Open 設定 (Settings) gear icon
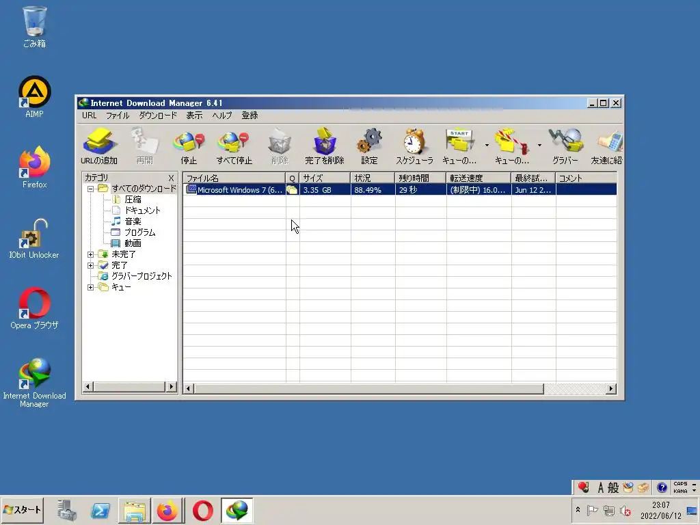The width and height of the screenshot is (700, 525). pos(369,146)
